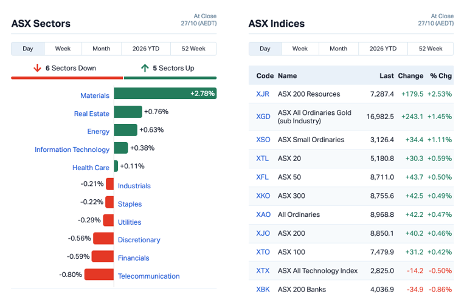Image resolution: width=467 pixels, height=294 pixels.
Task: Select 52 Week tab in ASX Indices
Action: [431, 49]
